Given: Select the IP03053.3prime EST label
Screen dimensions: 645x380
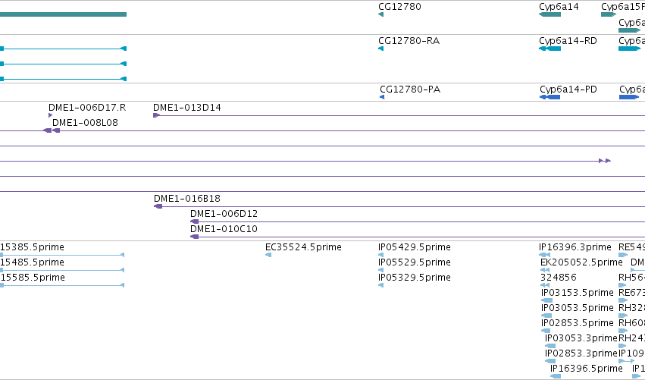Looking at the screenshot, I should point(581,338).
